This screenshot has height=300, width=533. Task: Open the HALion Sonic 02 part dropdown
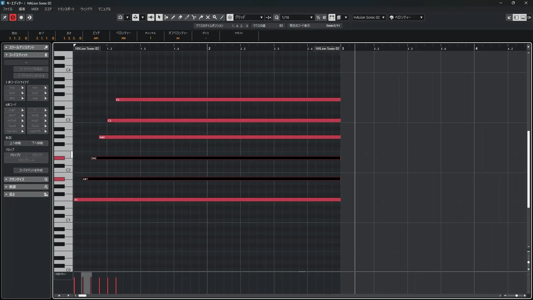(369, 17)
